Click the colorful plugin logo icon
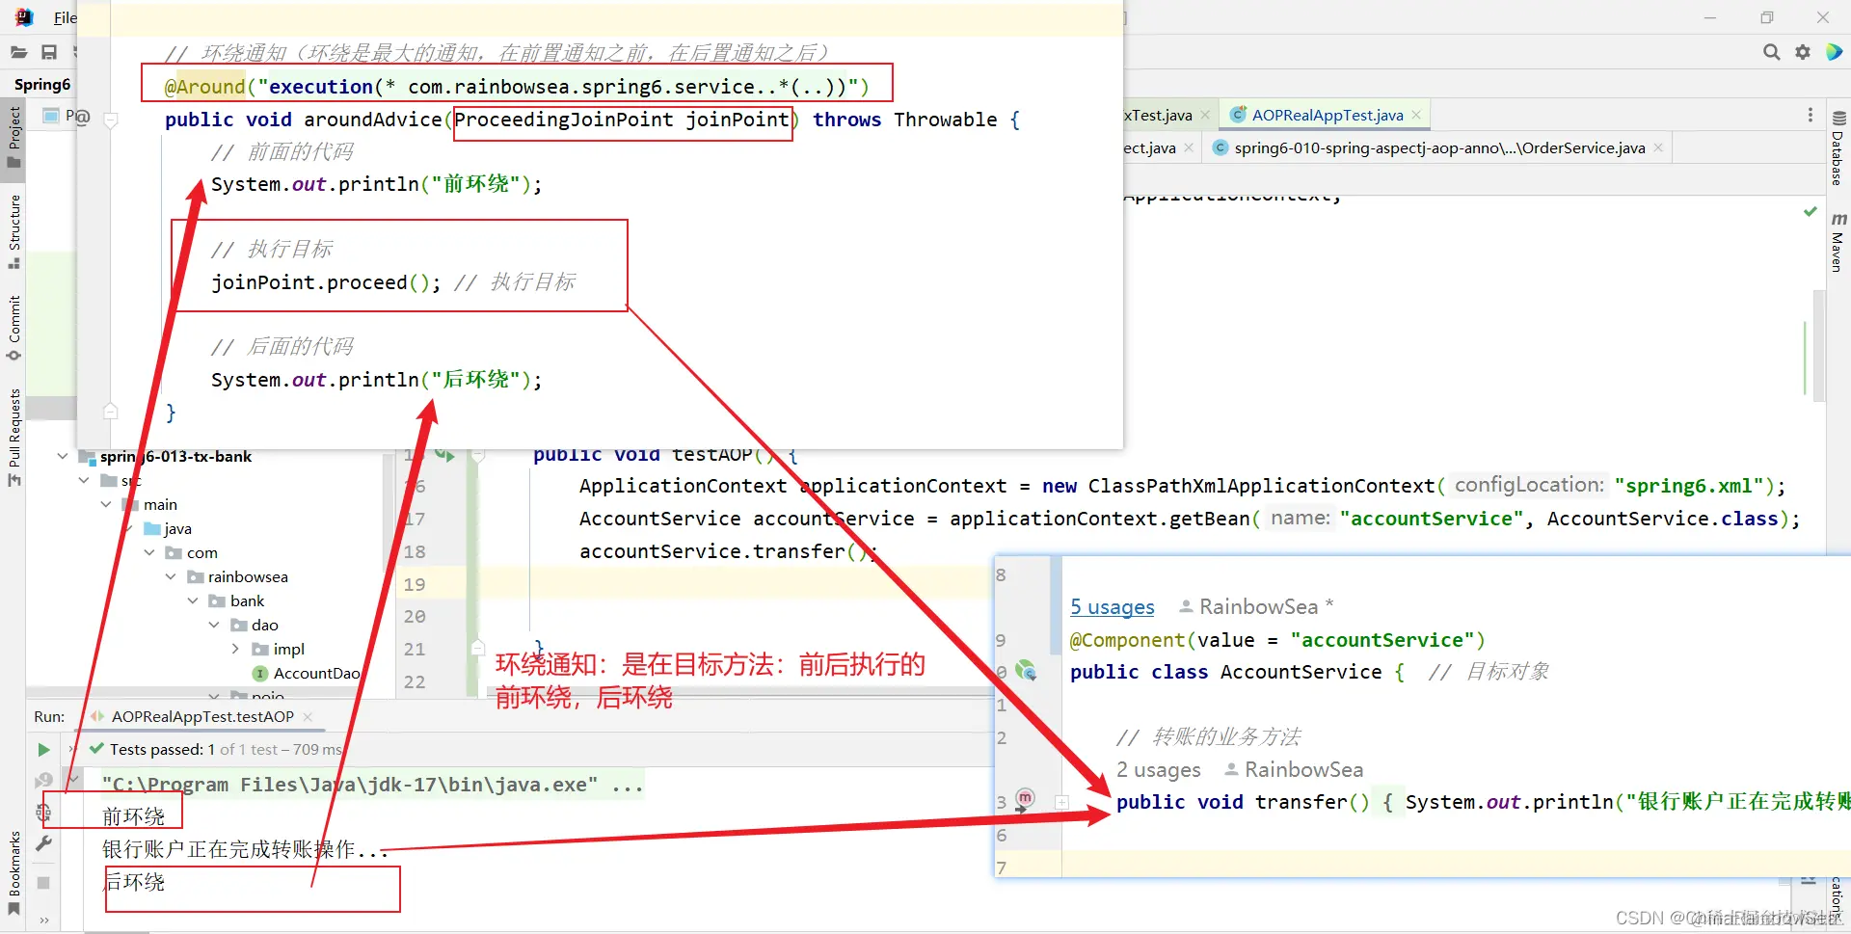Viewport: 1851px width, 934px height. (1834, 52)
